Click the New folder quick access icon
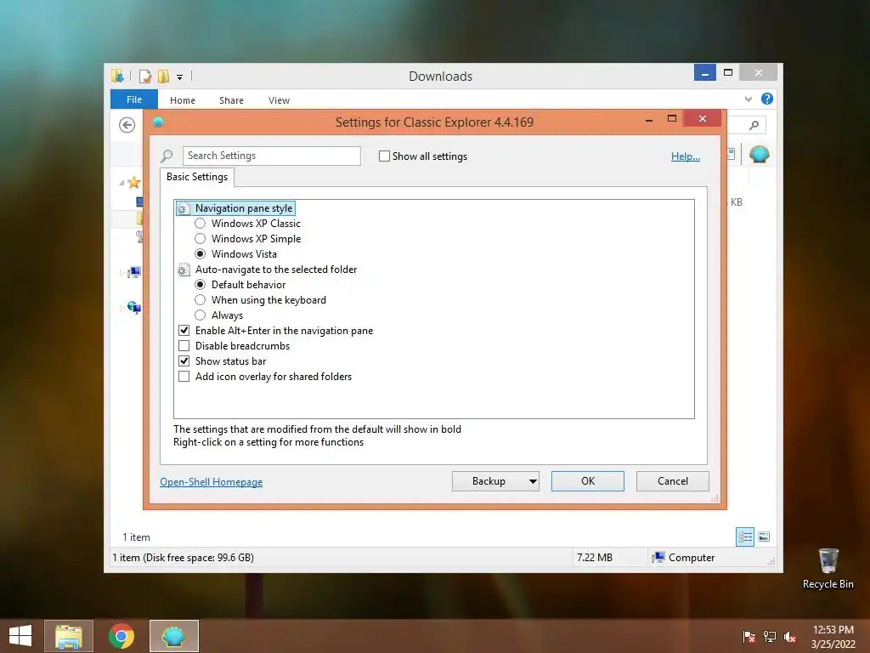This screenshot has width=870, height=653. [163, 76]
